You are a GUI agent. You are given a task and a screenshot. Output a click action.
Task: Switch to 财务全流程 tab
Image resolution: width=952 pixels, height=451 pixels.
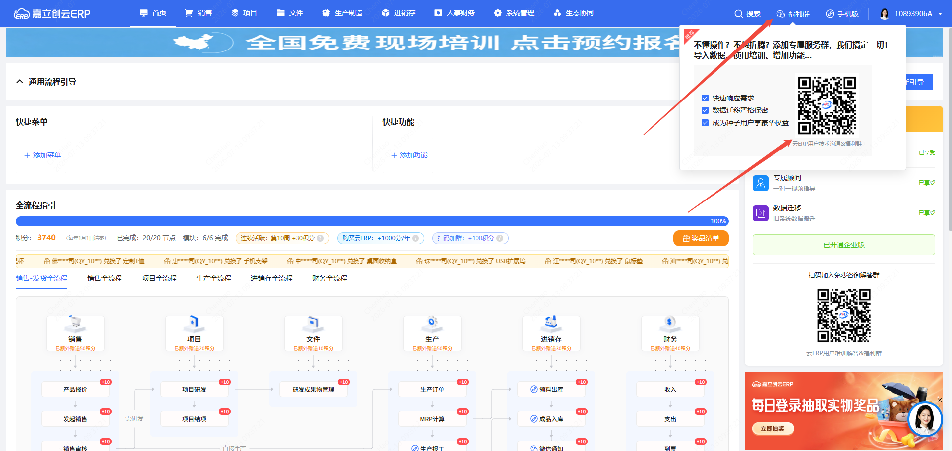330,278
